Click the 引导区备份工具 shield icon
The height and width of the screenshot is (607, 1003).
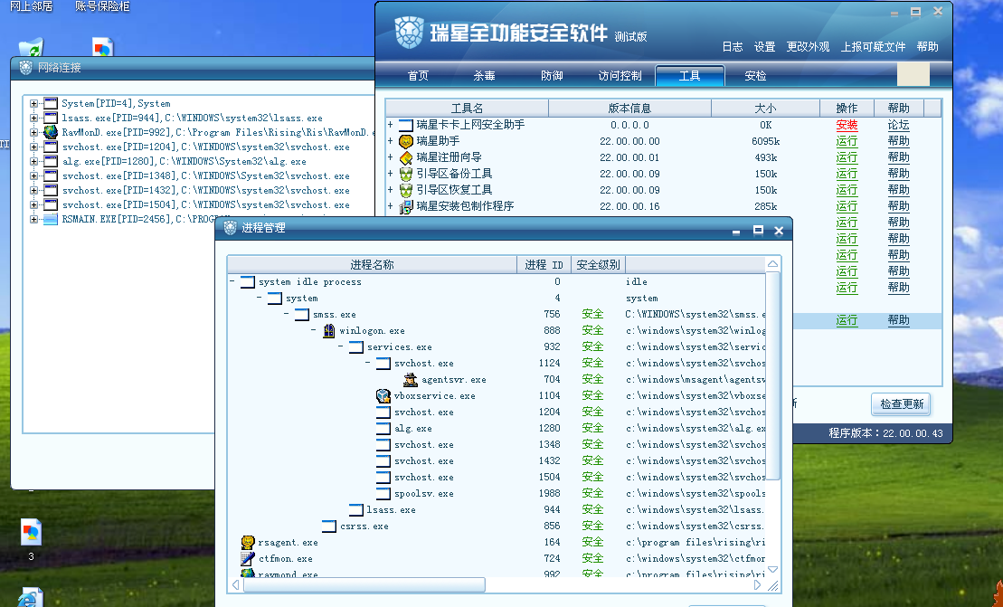click(x=405, y=174)
